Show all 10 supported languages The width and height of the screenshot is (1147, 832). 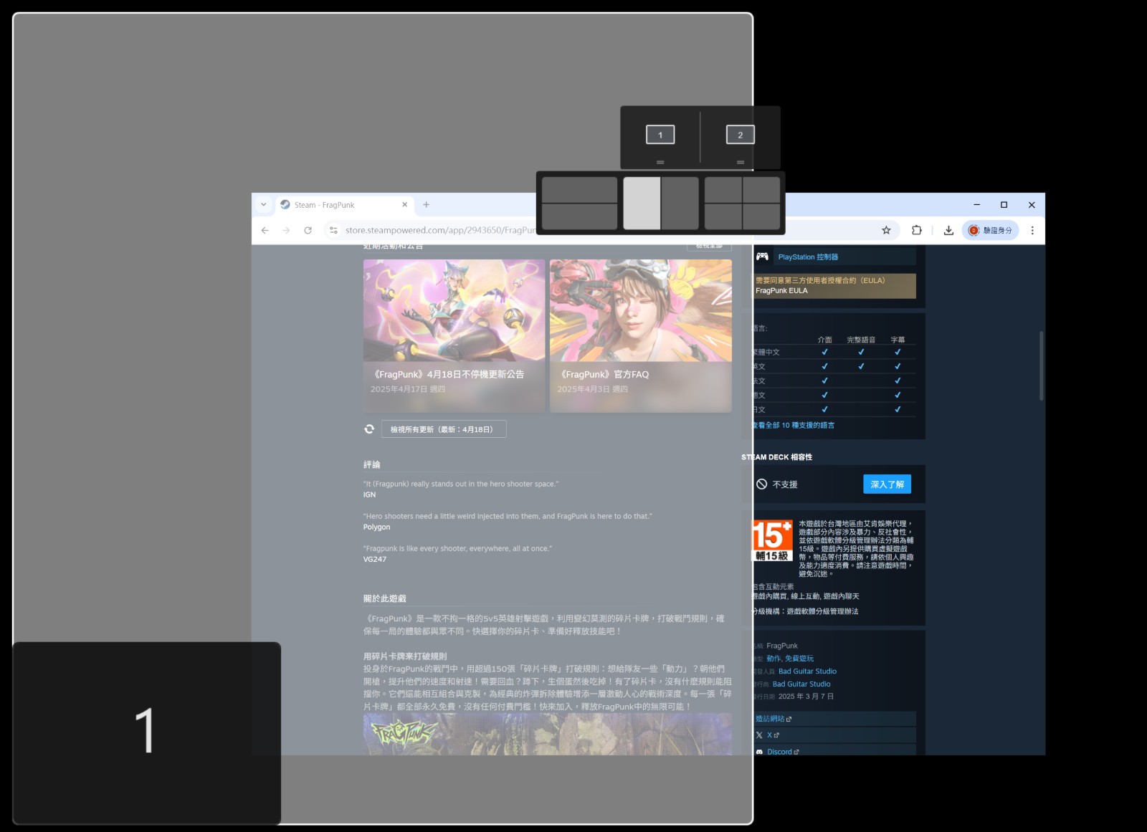tap(793, 425)
